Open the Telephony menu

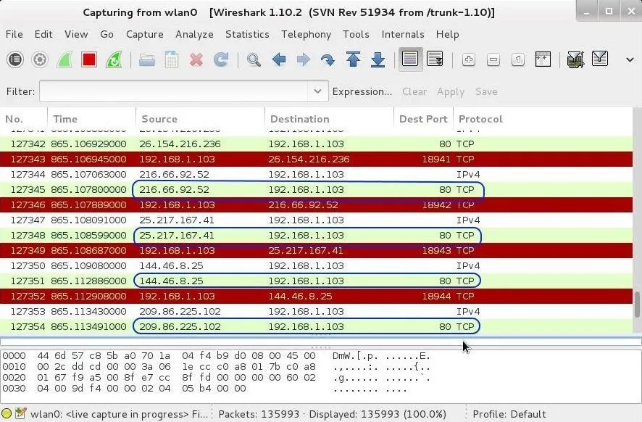(307, 34)
